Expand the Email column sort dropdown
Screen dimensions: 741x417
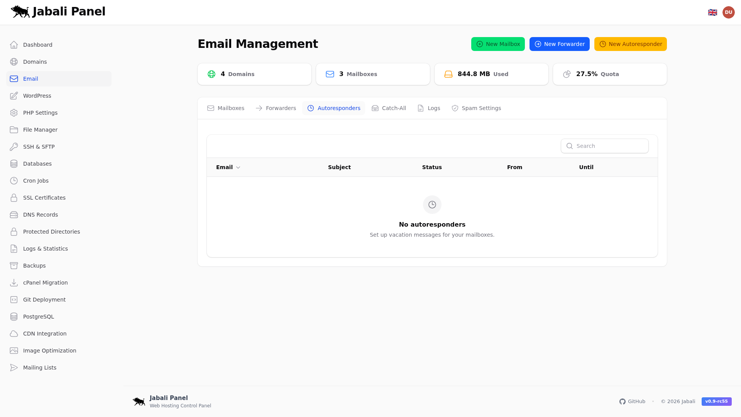coord(238,167)
